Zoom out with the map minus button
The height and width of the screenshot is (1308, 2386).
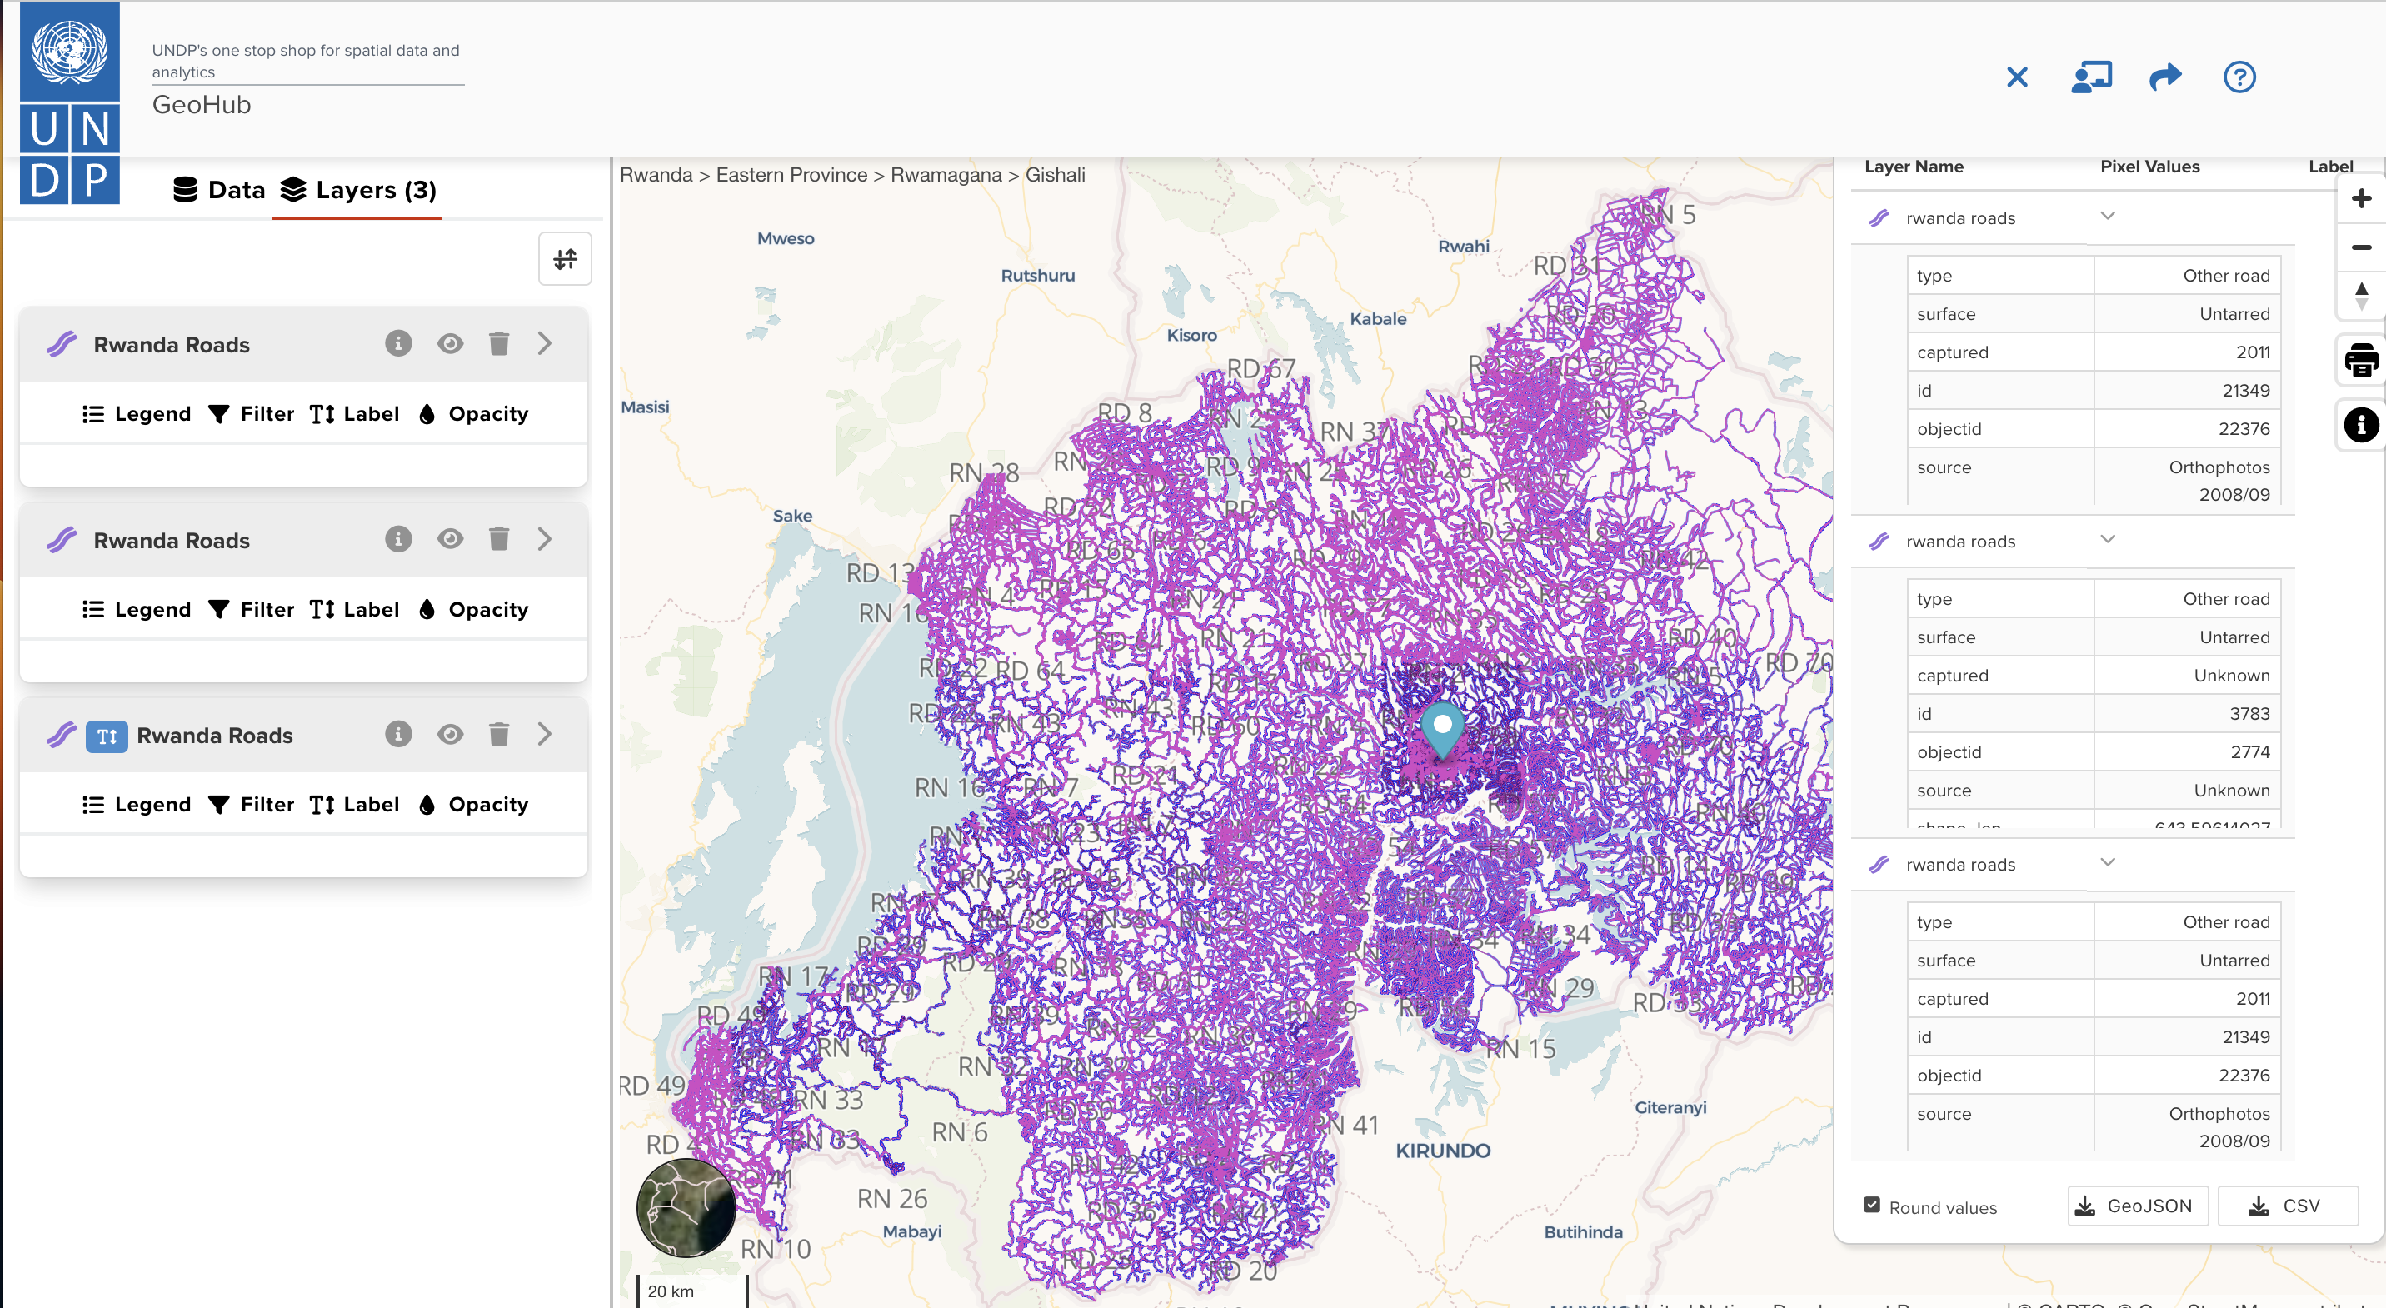pyautogui.click(x=2361, y=247)
